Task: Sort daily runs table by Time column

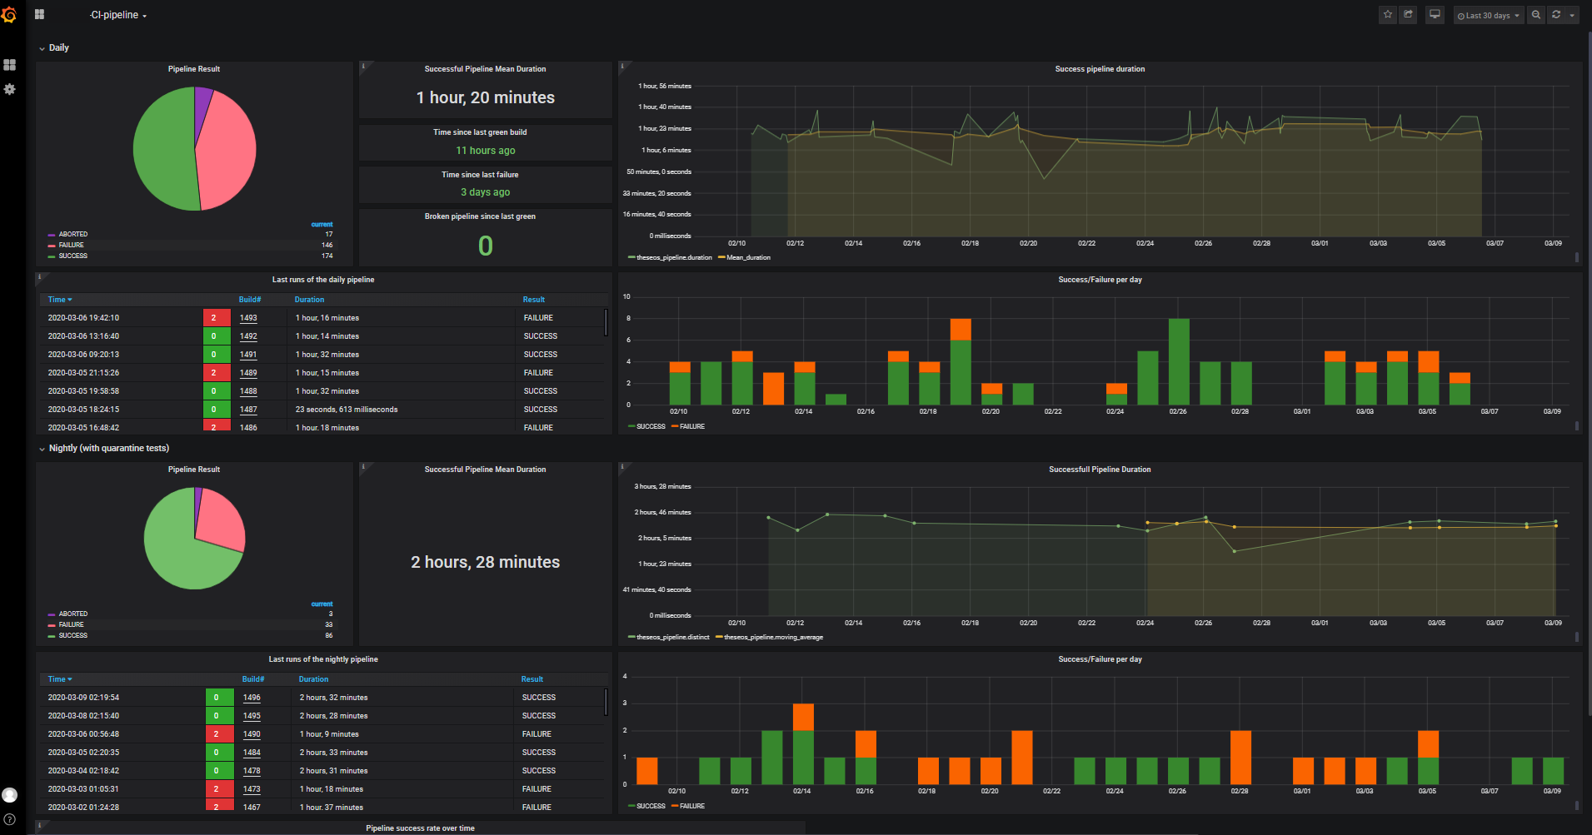Action: click(x=60, y=300)
